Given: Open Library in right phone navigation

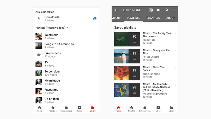Looking at the screenshot, I should [171, 109].
